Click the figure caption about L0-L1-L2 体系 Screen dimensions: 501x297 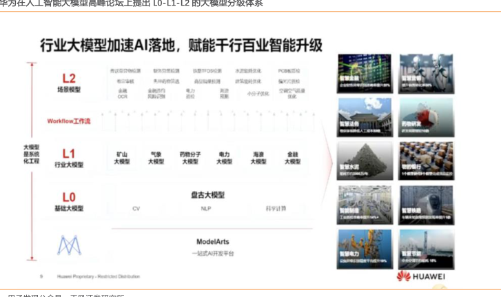pyautogui.click(x=132, y=3)
